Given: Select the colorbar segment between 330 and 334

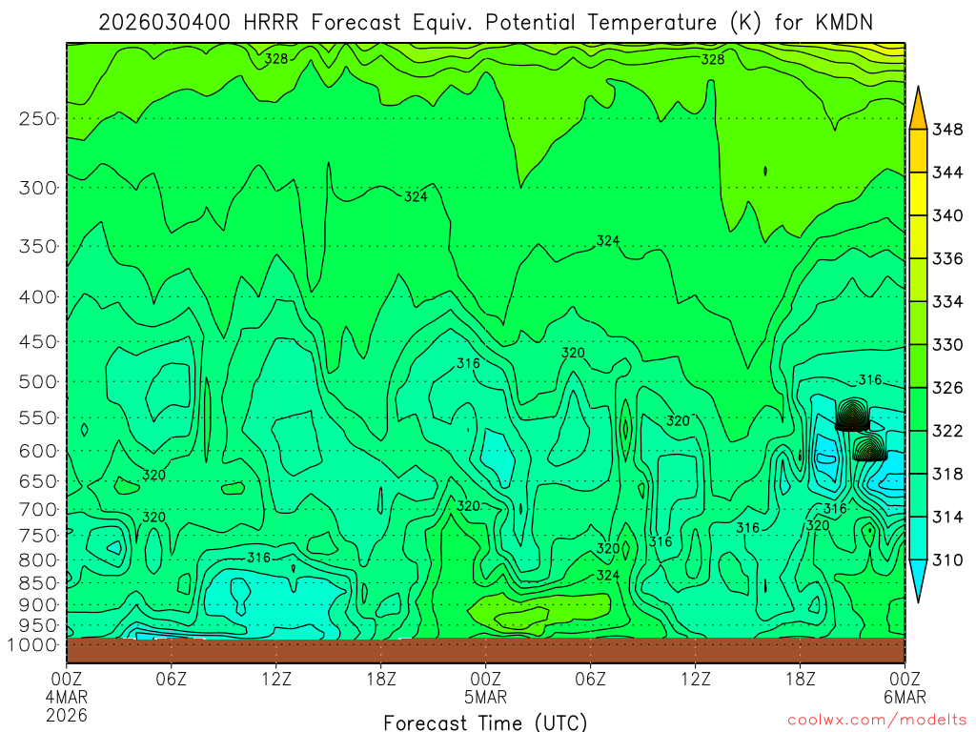Looking at the screenshot, I should click(918, 322).
